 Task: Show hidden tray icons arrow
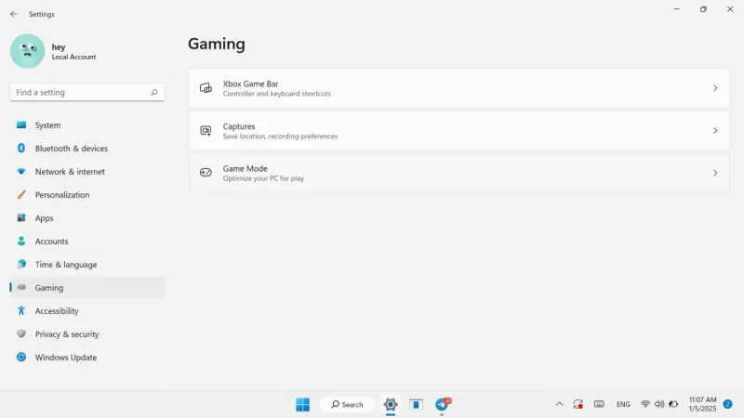pos(560,404)
